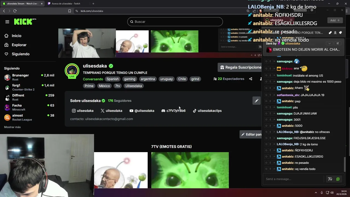Image resolution: width=350 pixels, height=197 pixels.
Task: Select the gaming tag
Action: 130,79
